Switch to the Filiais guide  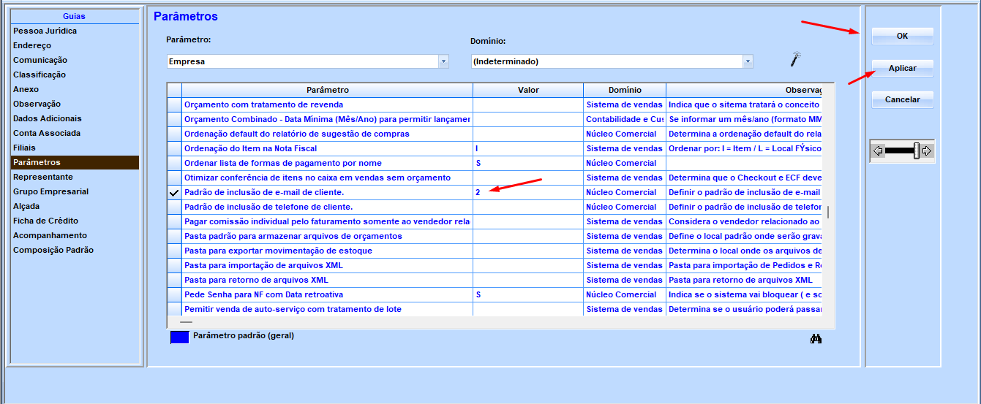[x=24, y=148]
